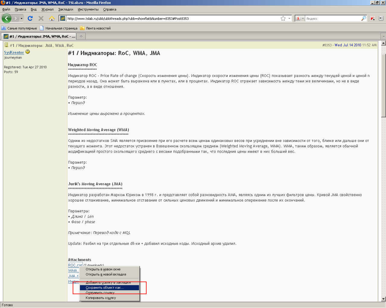Viewport: 386px width, 308px height.
Task: Open the Журнал menu
Action: coord(48,9)
